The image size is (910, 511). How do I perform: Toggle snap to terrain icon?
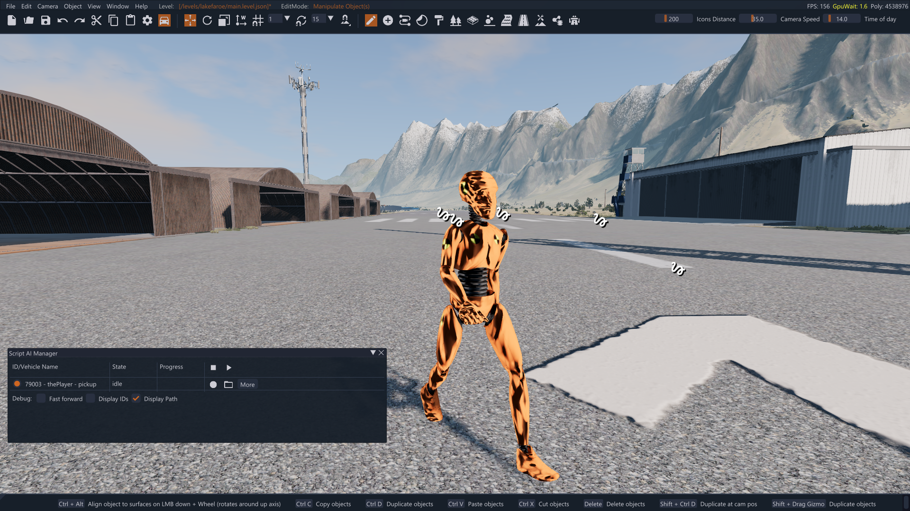click(x=346, y=20)
